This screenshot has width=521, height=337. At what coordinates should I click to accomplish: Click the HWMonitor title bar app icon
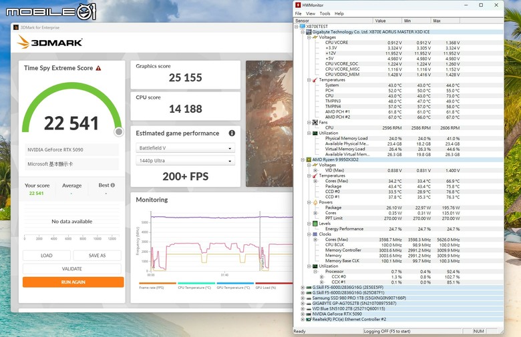(x=298, y=5)
